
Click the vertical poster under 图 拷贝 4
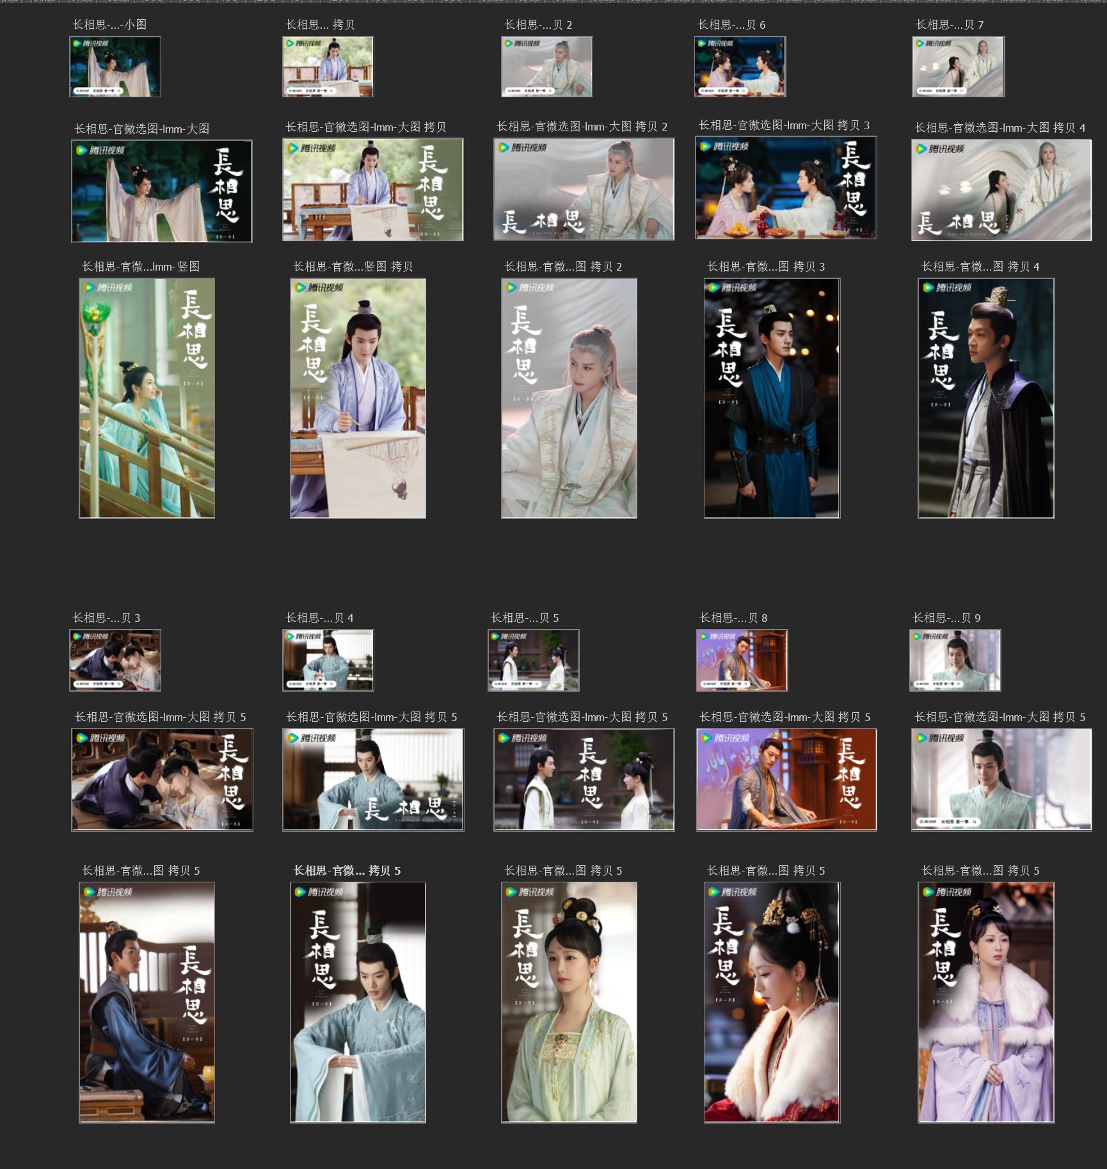(987, 398)
